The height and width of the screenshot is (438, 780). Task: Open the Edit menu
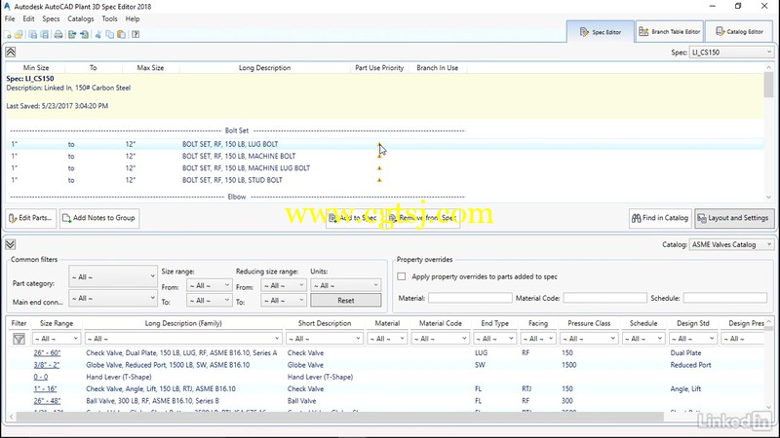[29, 18]
